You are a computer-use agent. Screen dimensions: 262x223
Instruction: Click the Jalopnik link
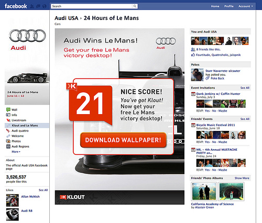(x=235, y=55)
